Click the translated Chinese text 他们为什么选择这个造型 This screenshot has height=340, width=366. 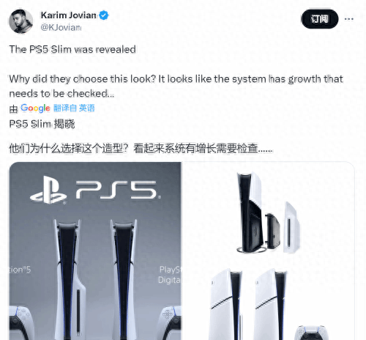point(69,149)
